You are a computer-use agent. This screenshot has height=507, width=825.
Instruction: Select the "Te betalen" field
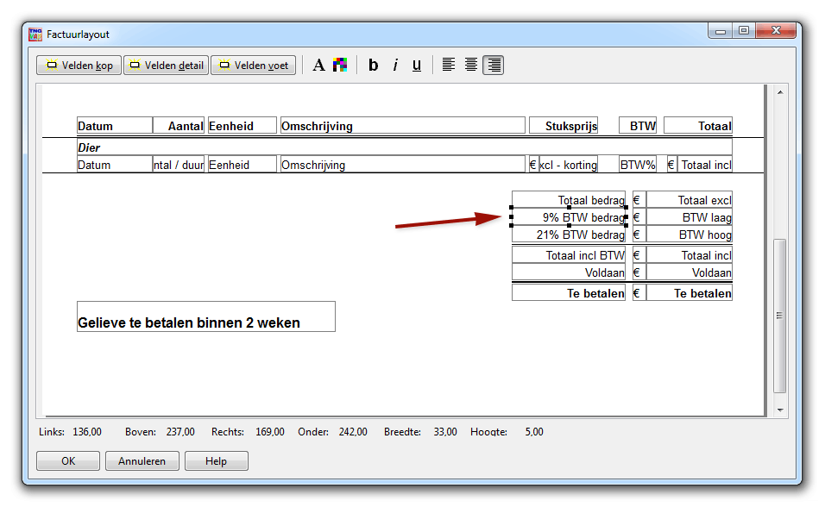[x=569, y=292]
